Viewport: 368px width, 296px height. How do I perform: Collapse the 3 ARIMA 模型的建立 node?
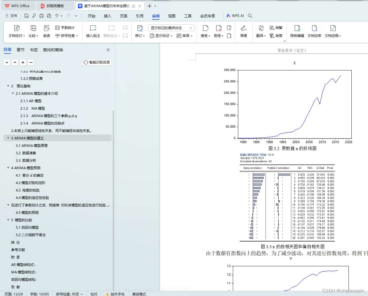(8, 138)
